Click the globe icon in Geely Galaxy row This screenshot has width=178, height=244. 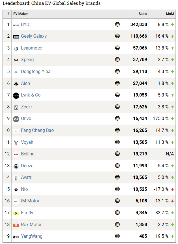pos(118,36)
